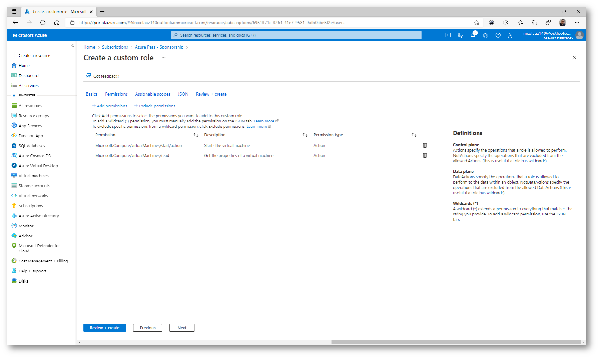The image size is (599, 358).
Task: Click the Next button
Action: click(182, 328)
